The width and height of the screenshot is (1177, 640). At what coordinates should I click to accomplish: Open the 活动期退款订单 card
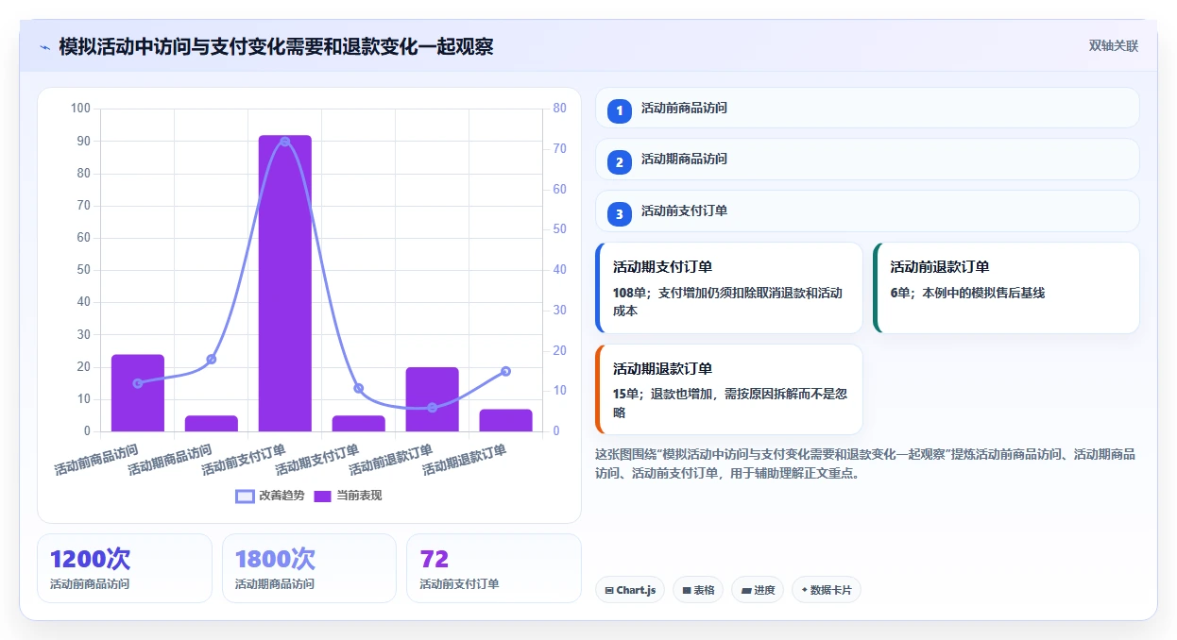(729, 390)
